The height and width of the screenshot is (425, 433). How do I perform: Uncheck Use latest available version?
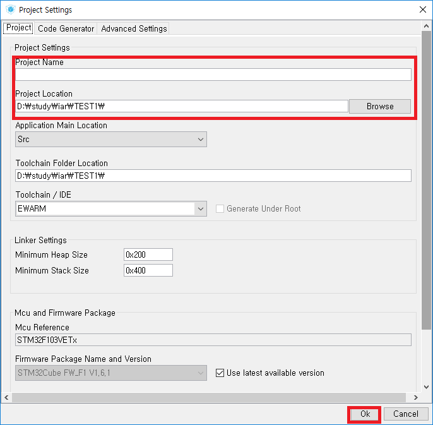coord(220,373)
